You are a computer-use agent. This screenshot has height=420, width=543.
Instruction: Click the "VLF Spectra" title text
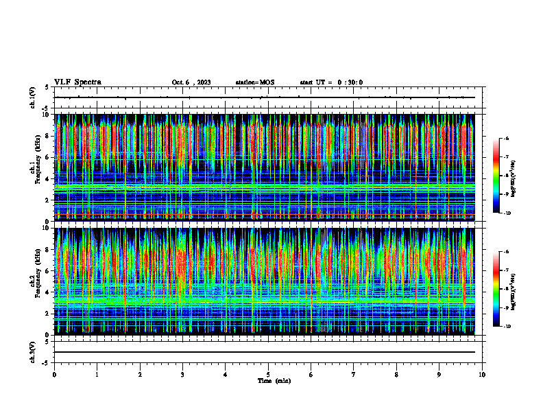click(77, 82)
